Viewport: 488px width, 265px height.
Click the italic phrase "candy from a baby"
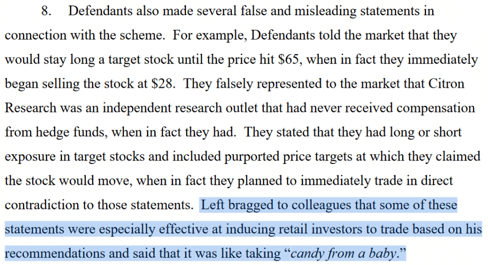coord(343,253)
